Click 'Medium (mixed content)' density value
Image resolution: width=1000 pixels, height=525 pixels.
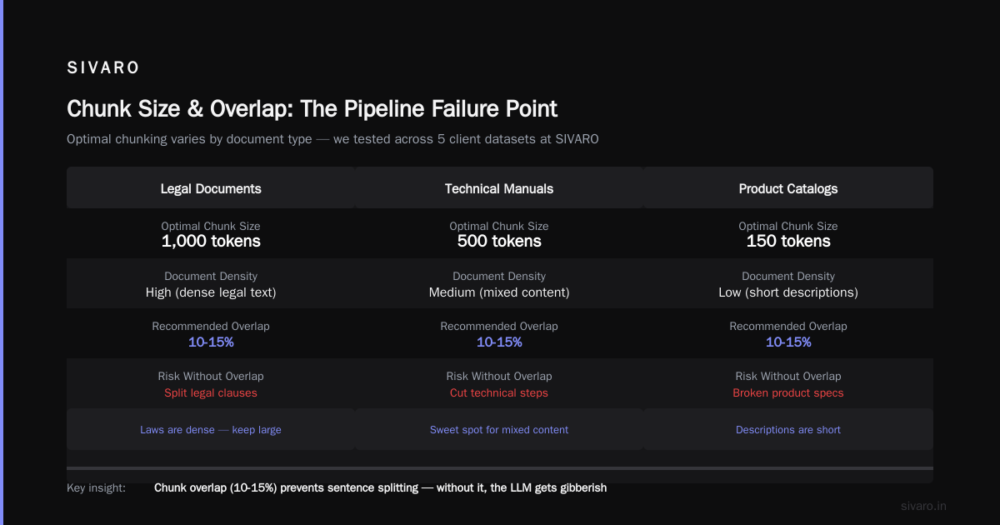tap(499, 292)
